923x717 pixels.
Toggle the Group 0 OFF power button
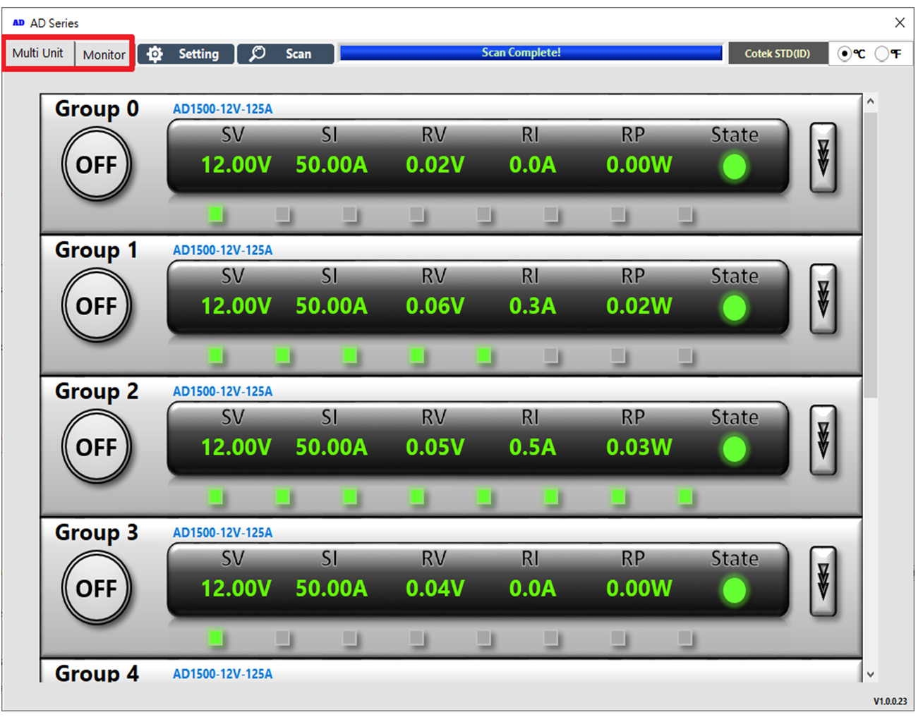(x=97, y=165)
